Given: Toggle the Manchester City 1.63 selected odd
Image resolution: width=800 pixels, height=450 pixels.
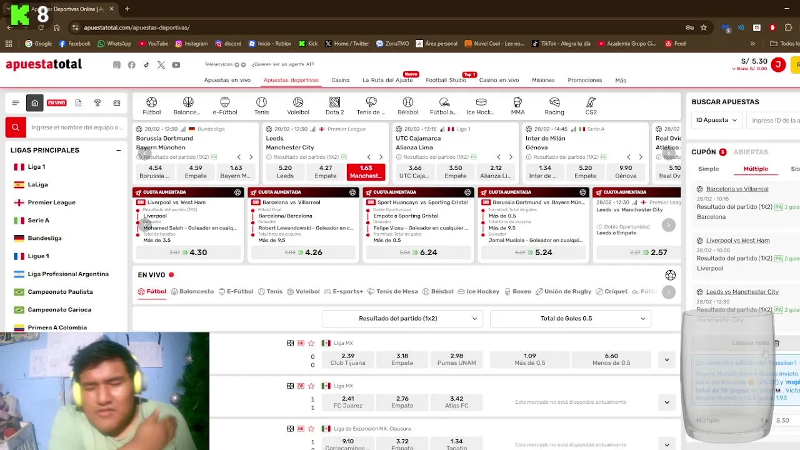Looking at the screenshot, I should click(x=366, y=172).
